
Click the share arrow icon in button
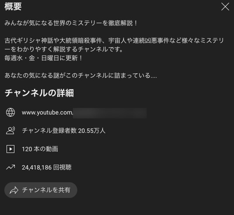(x=14, y=190)
